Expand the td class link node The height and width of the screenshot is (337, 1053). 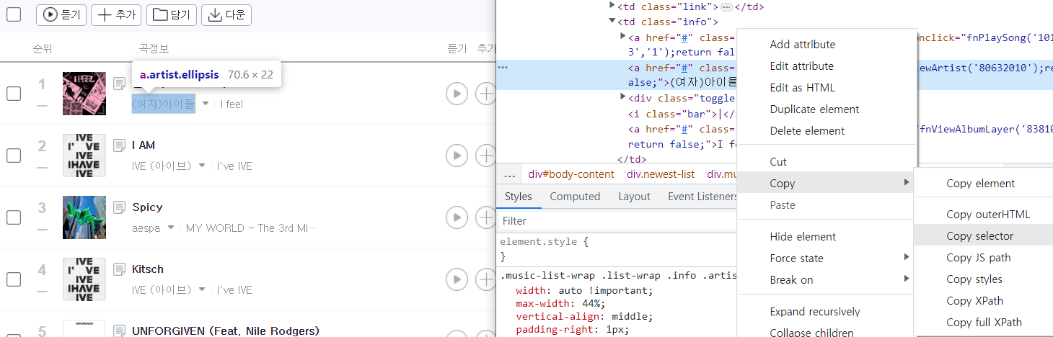(612, 6)
